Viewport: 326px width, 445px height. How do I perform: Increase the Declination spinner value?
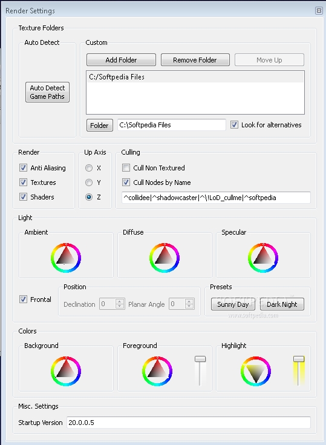click(120, 301)
